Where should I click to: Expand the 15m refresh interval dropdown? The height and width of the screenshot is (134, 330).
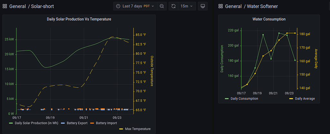click(x=187, y=6)
